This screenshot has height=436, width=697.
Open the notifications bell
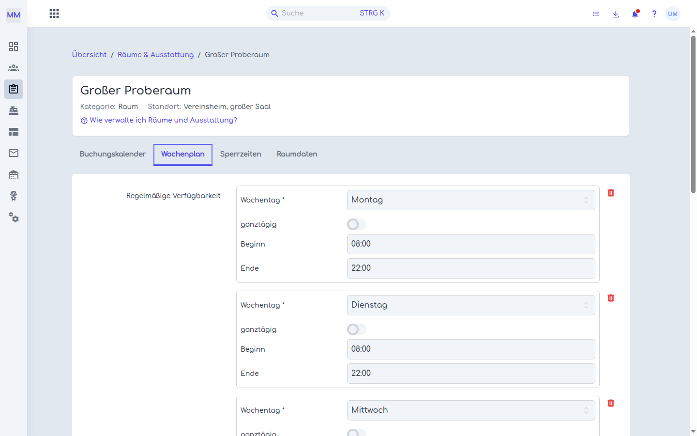click(635, 14)
